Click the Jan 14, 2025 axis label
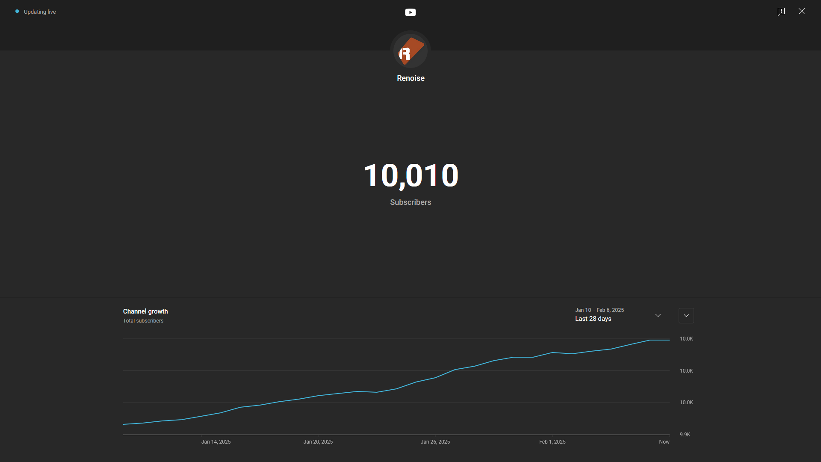The height and width of the screenshot is (462, 821). coord(216,442)
